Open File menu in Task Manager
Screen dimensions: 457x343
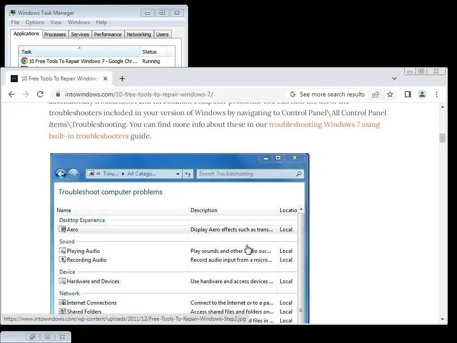(15, 22)
